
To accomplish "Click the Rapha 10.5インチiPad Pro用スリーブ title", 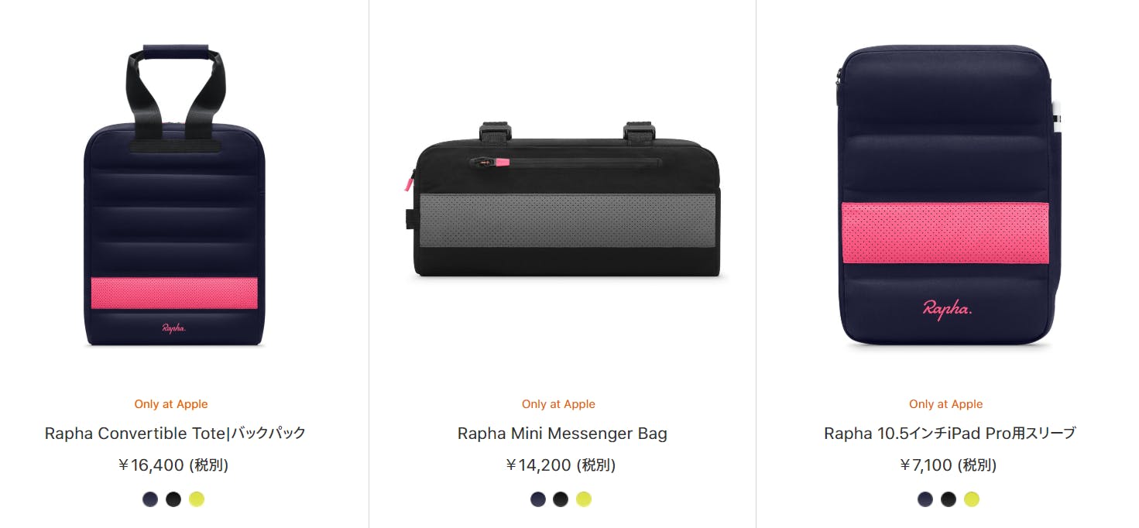I will point(950,433).
